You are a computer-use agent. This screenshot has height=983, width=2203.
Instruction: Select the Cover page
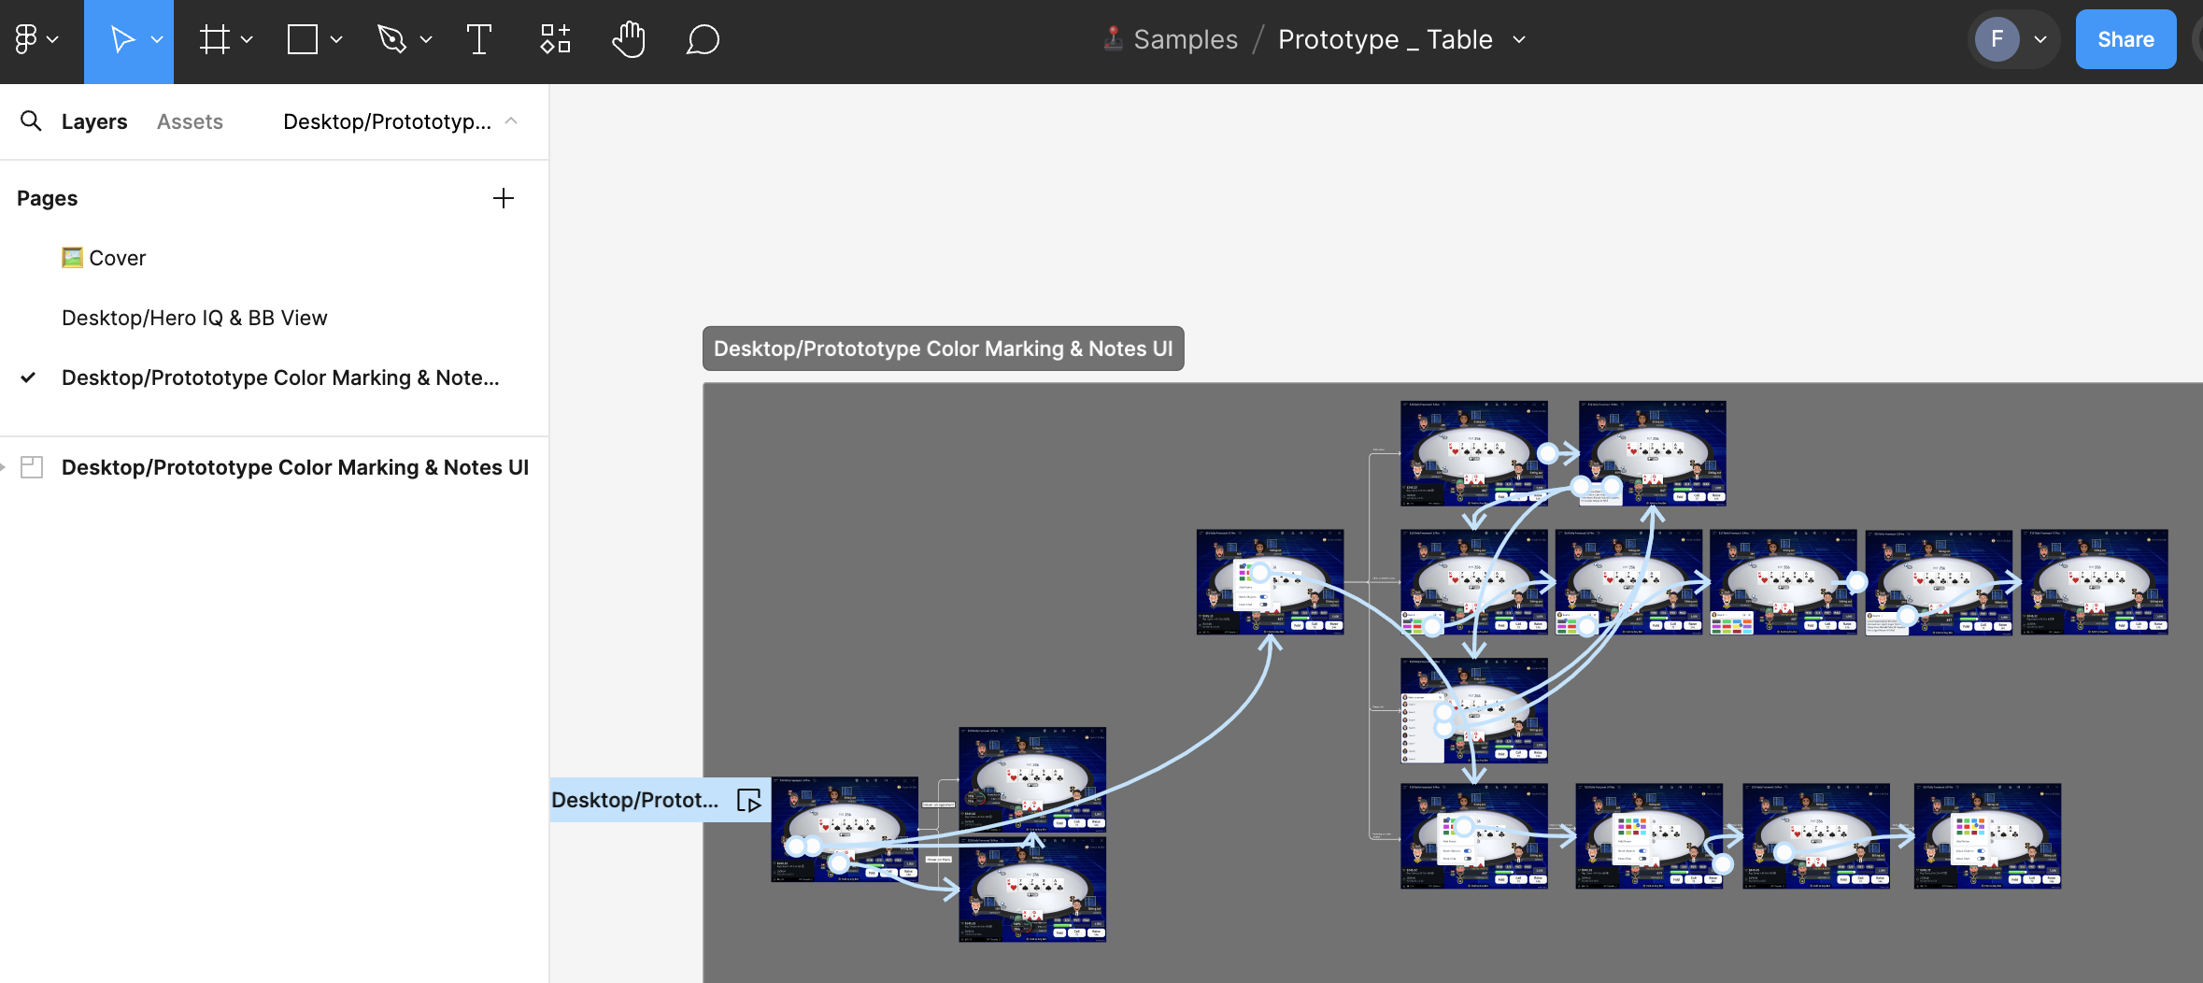pos(117,258)
